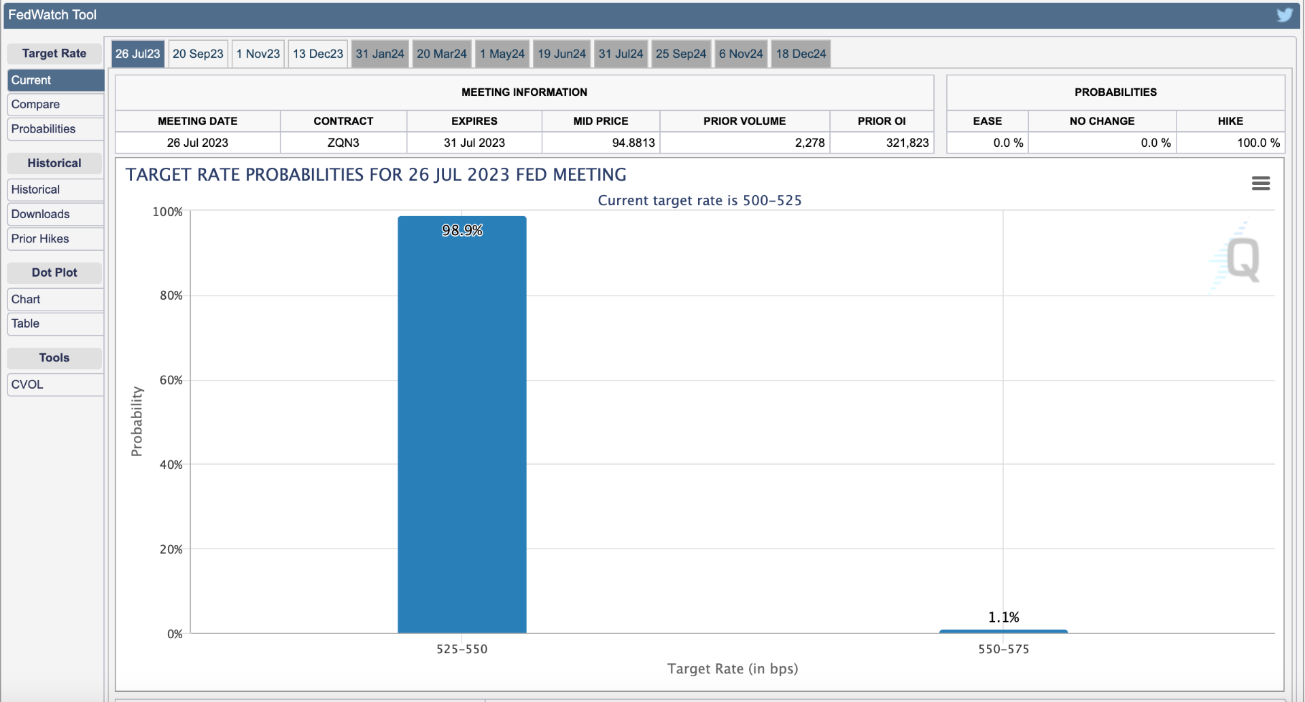Open the 13 Dec23 meeting tab
Viewport: 1305px width, 702px height.
[x=318, y=54]
